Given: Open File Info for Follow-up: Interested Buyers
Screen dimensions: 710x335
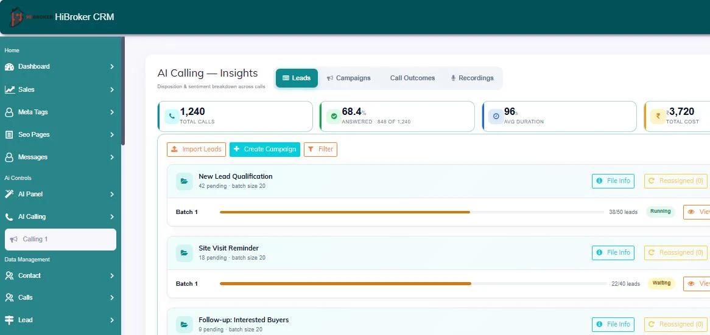Looking at the screenshot, I should [x=613, y=324].
